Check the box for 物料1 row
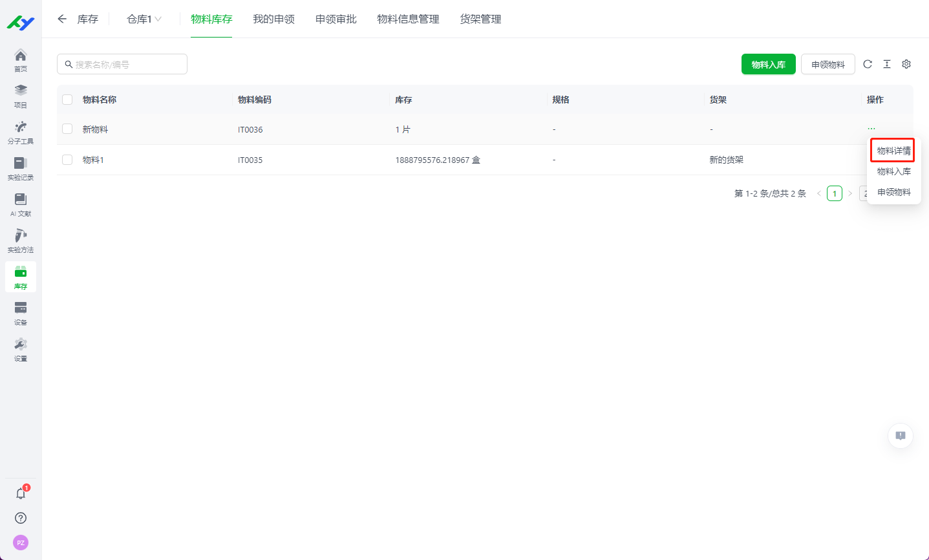The height and width of the screenshot is (560, 929). click(x=67, y=160)
